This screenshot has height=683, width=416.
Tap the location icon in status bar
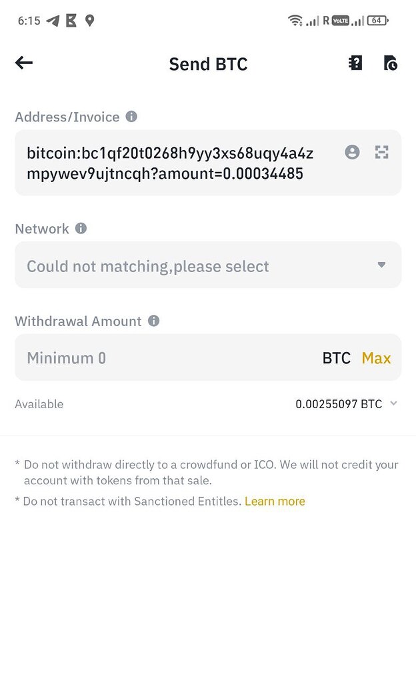point(90,21)
